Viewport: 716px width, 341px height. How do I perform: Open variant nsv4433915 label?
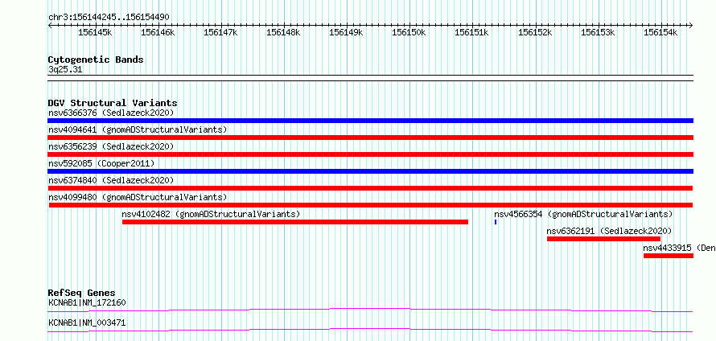(680, 248)
